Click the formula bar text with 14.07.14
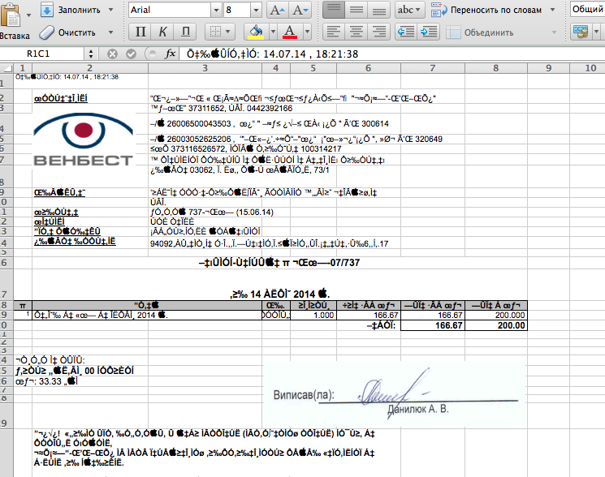This screenshot has width=605, height=477. coord(272,54)
